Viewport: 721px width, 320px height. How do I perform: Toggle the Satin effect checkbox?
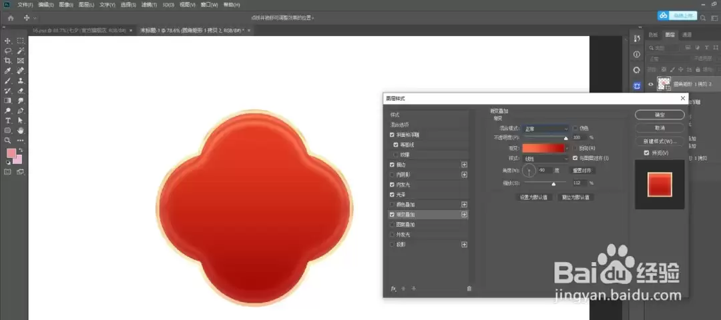point(392,195)
